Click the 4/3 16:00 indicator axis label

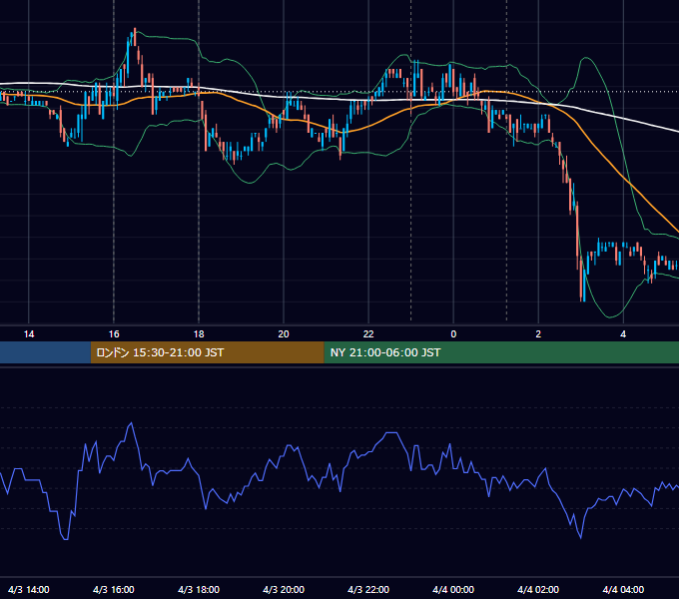114,589
